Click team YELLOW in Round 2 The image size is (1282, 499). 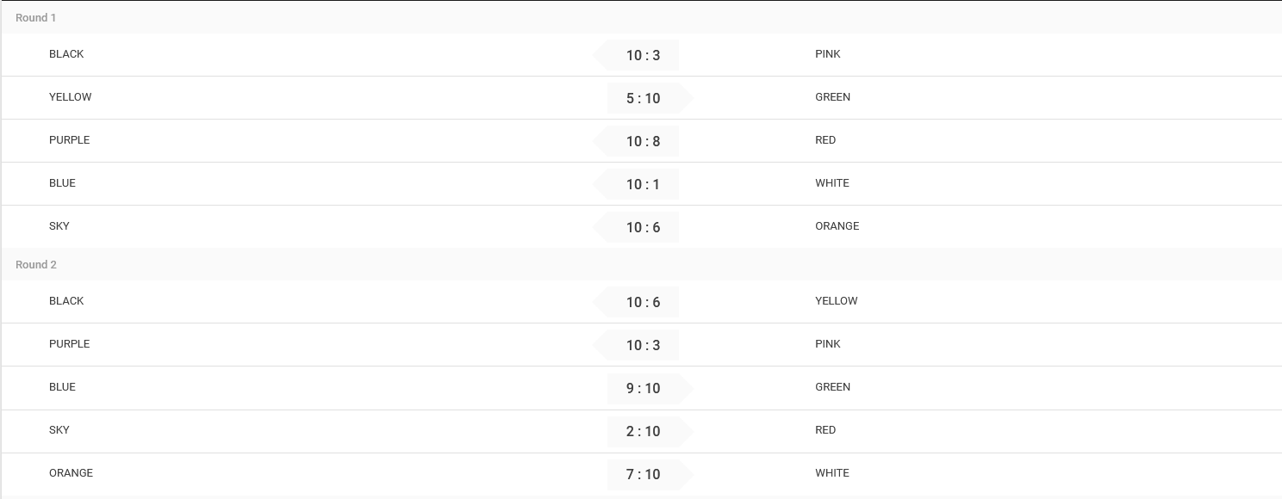pos(836,301)
